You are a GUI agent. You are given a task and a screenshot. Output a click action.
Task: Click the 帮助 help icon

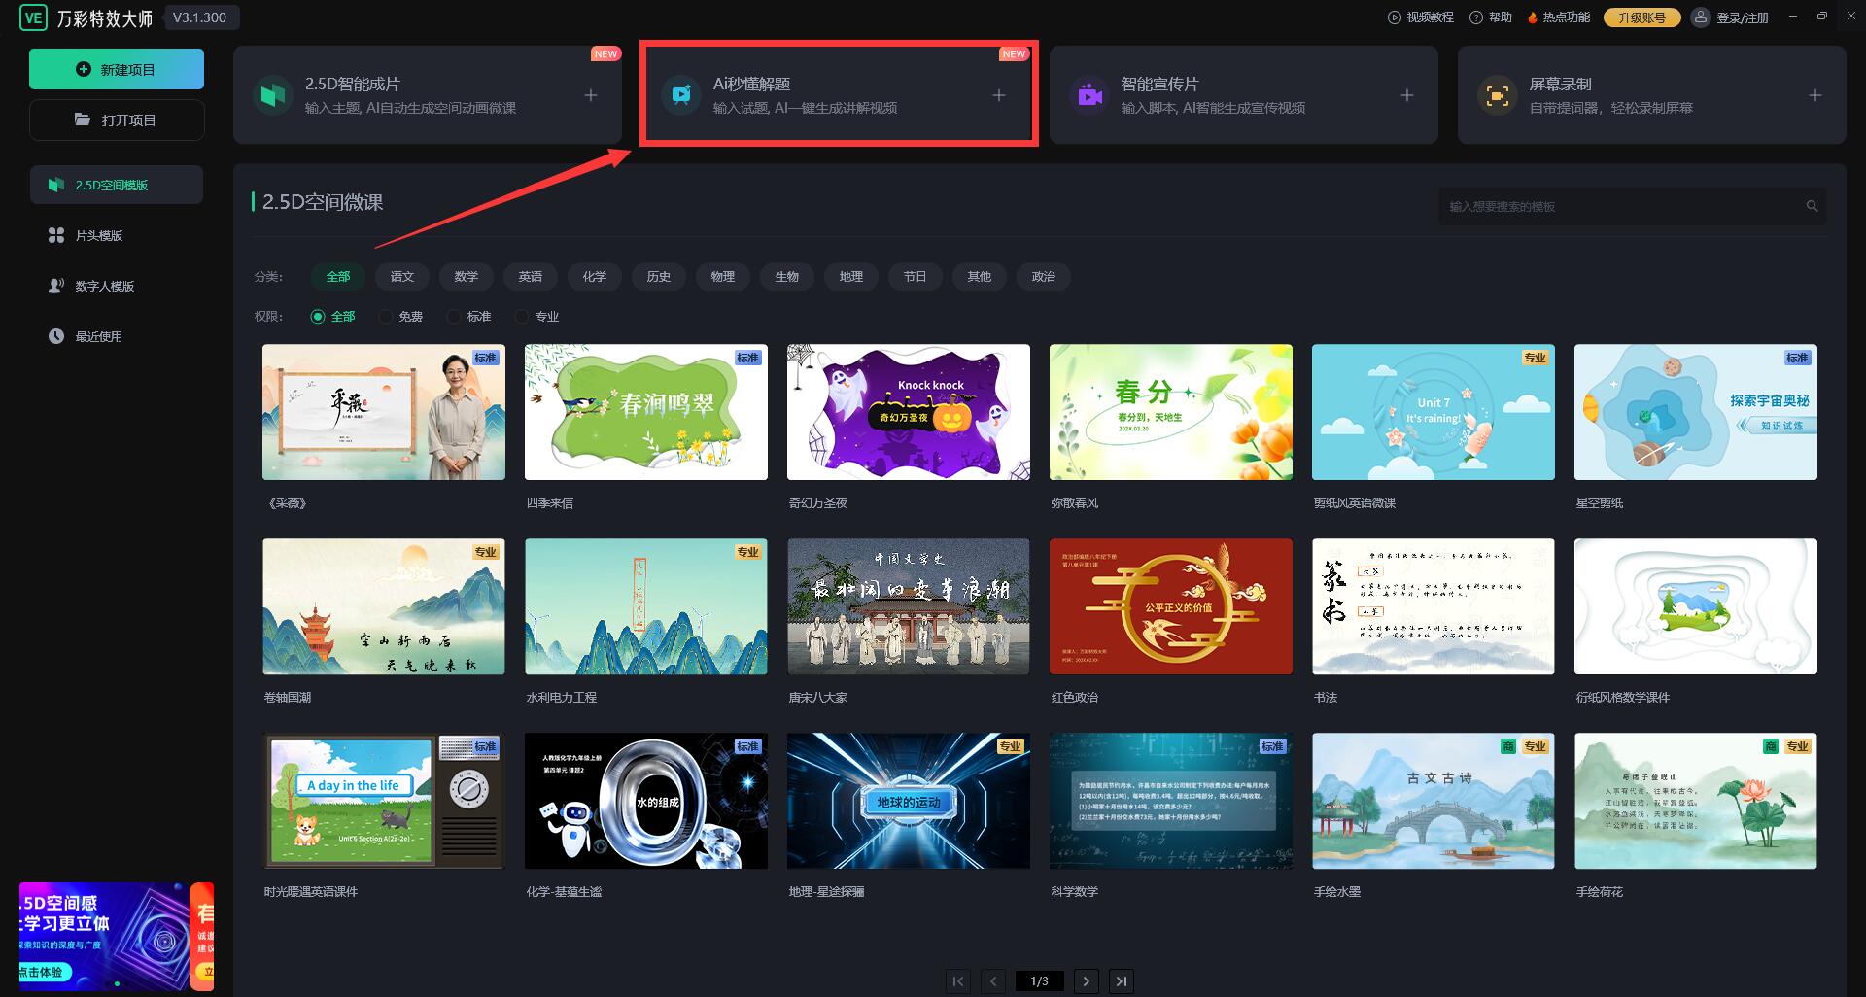(1476, 17)
